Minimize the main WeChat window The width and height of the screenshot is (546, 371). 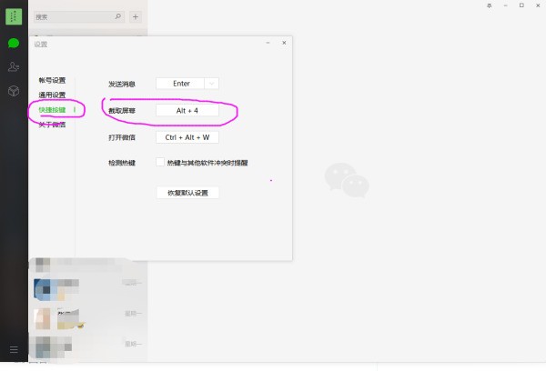[x=505, y=5]
